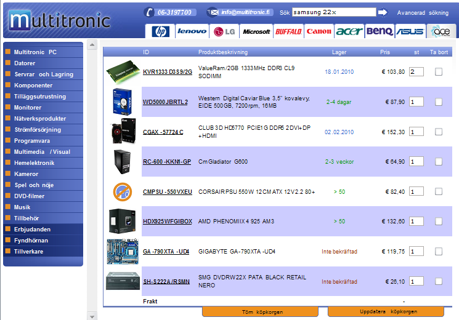Check remove box for HDX925WFGIBOX
This screenshot has height=320, width=459.
tap(439, 222)
